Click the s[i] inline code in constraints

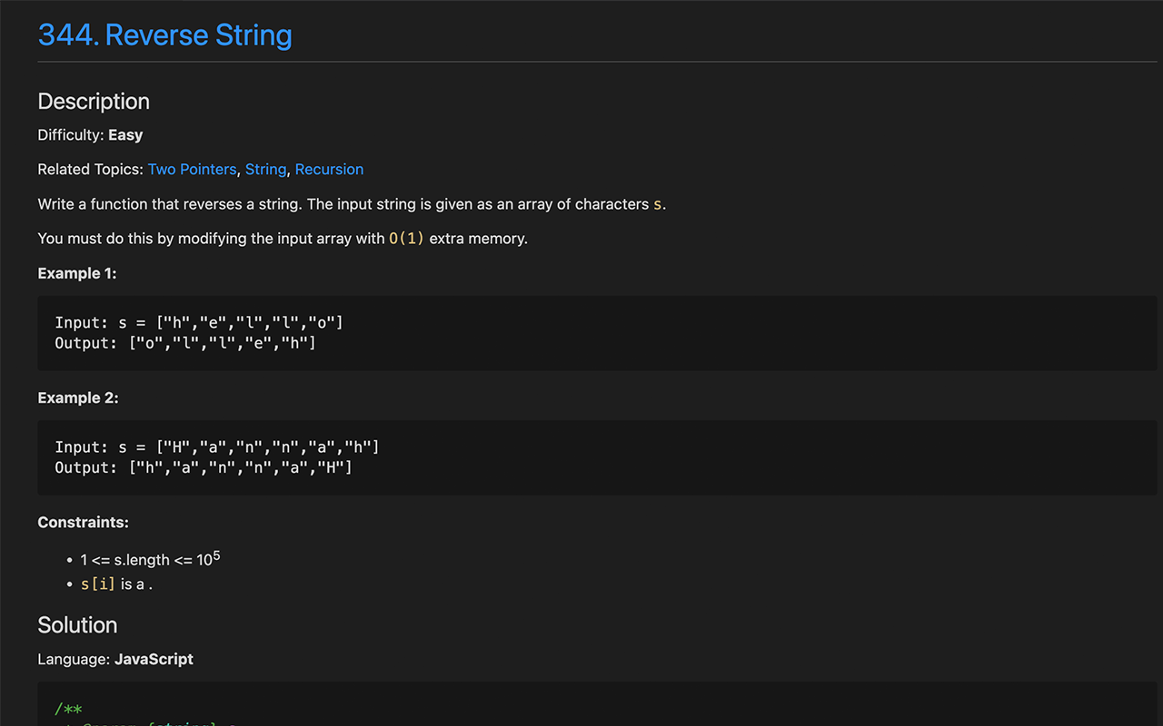(x=98, y=584)
